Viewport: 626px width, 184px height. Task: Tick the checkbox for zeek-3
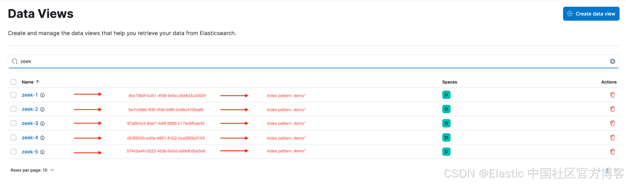(13, 123)
